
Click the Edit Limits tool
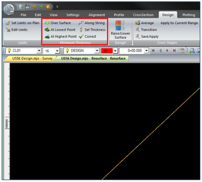click(x=17, y=30)
